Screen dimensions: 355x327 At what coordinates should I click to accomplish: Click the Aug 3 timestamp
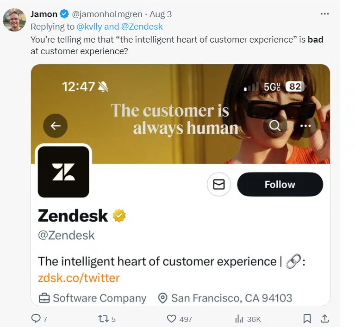pos(161,14)
